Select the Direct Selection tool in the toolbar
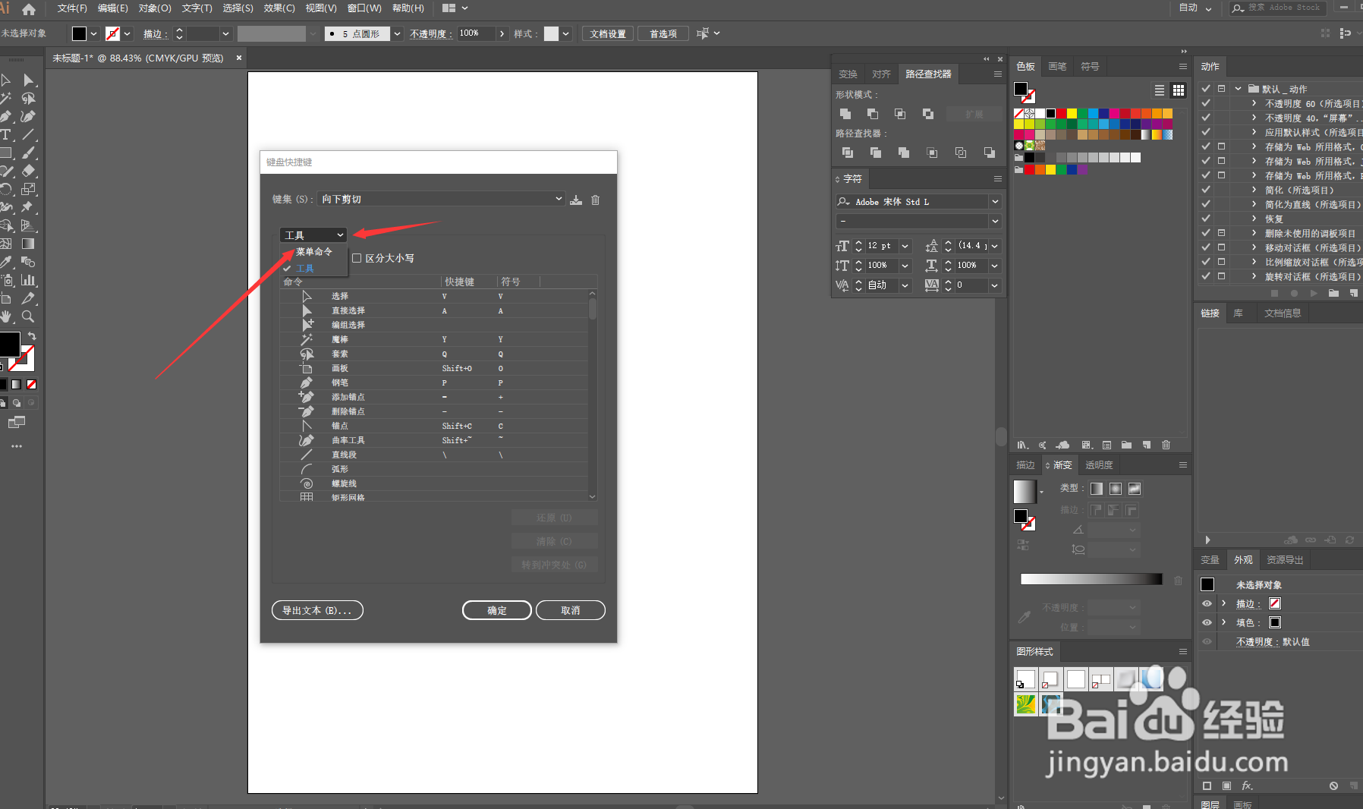Image resolution: width=1363 pixels, height=809 pixels. 28,80
